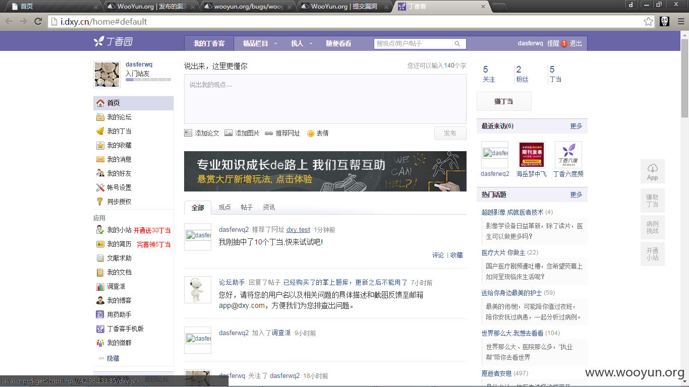Screen dimensions: 689x387
Task: Open the 我的丁香客 nav item
Action: [209, 44]
